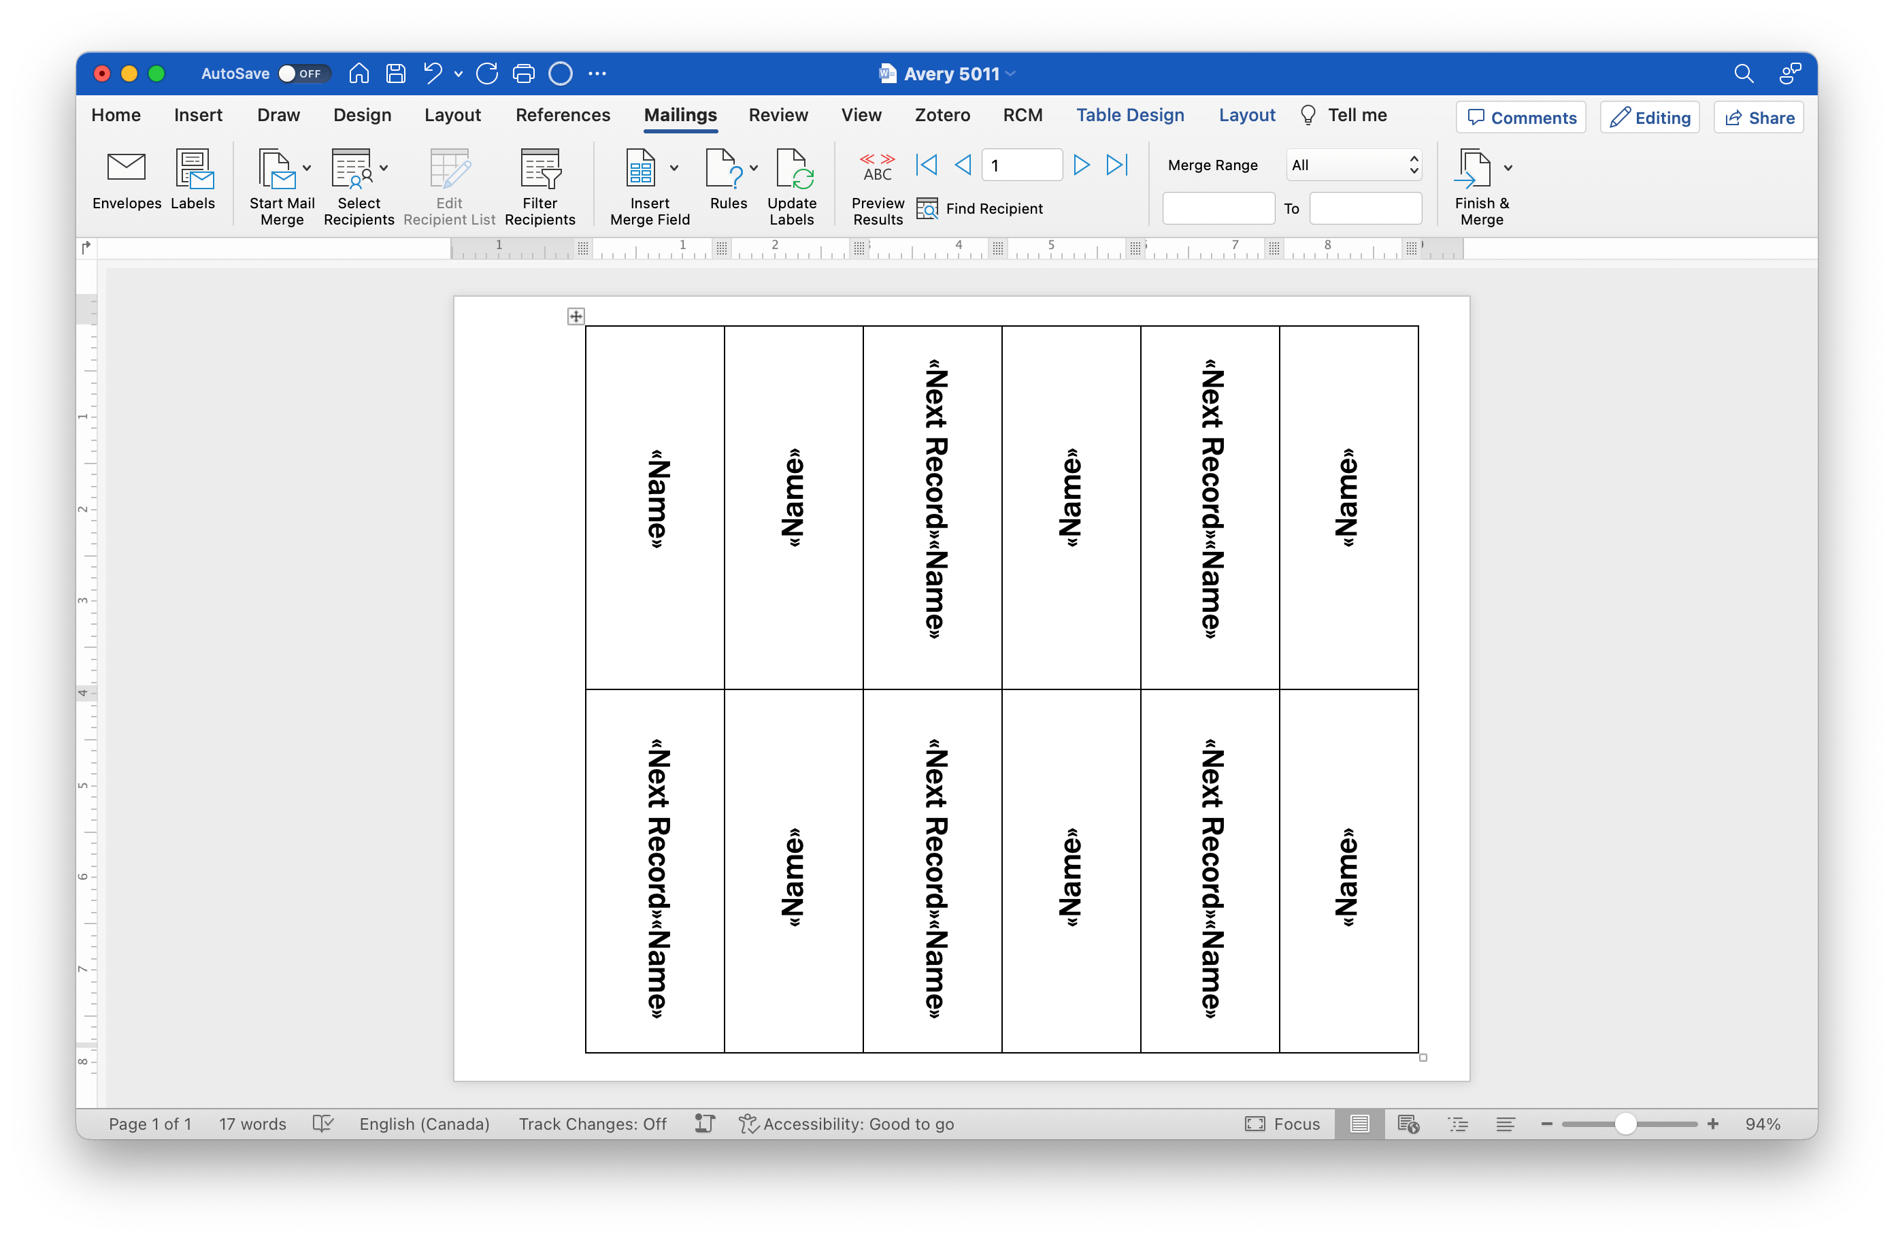Switch to the Table Design tab
This screenshot has width=1894, height=1240.
tap(1131, 116)
